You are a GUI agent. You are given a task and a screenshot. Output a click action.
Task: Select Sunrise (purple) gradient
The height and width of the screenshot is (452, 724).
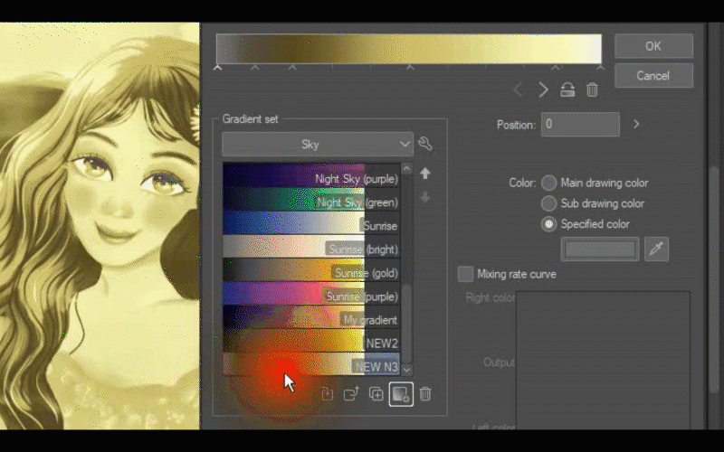pos(311,293)
